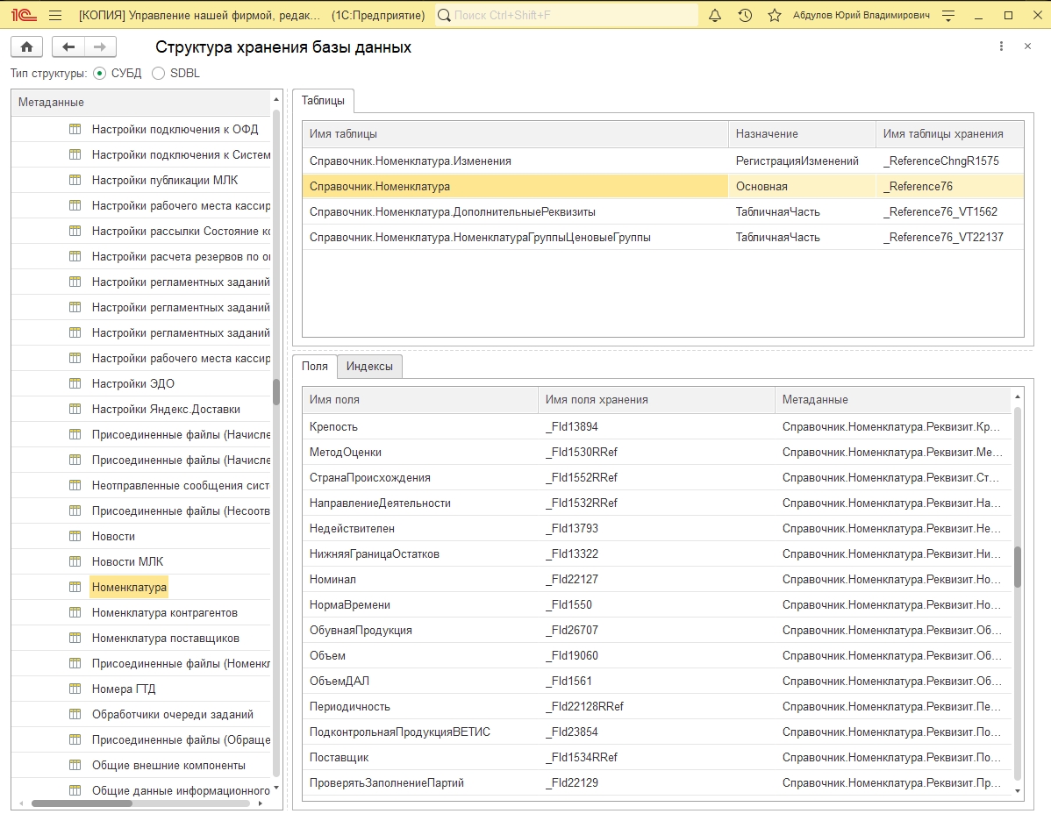The width and height of the screenshot is (1051, 821).
Task: Select row Справочник.Номенклатура.ДополнительныеРеквизиты
Action: (x=663, y=211)
